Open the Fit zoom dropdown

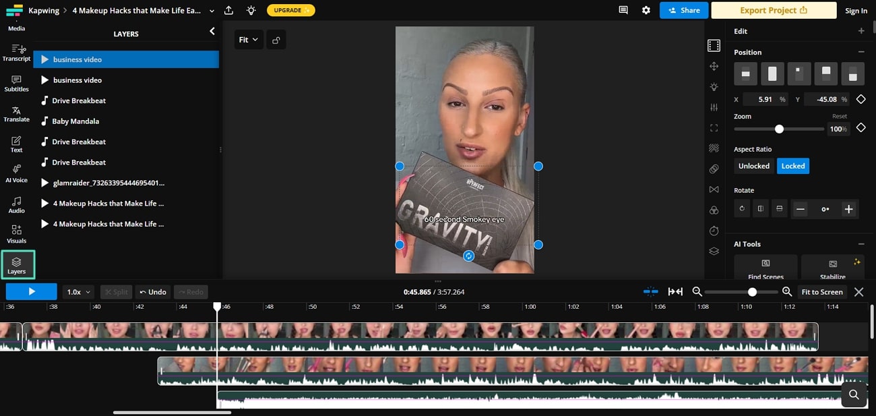(249, 40)
